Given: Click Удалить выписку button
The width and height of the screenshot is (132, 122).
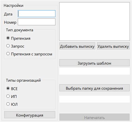Looking at the screenshot, I should (113, 46).
